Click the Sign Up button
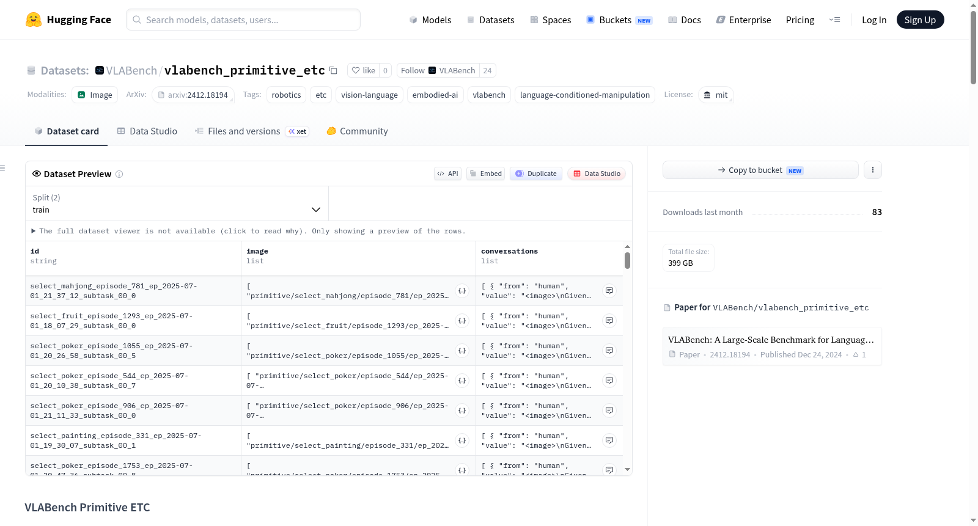Viewport: 978px width, 526px height. point(920,20)
